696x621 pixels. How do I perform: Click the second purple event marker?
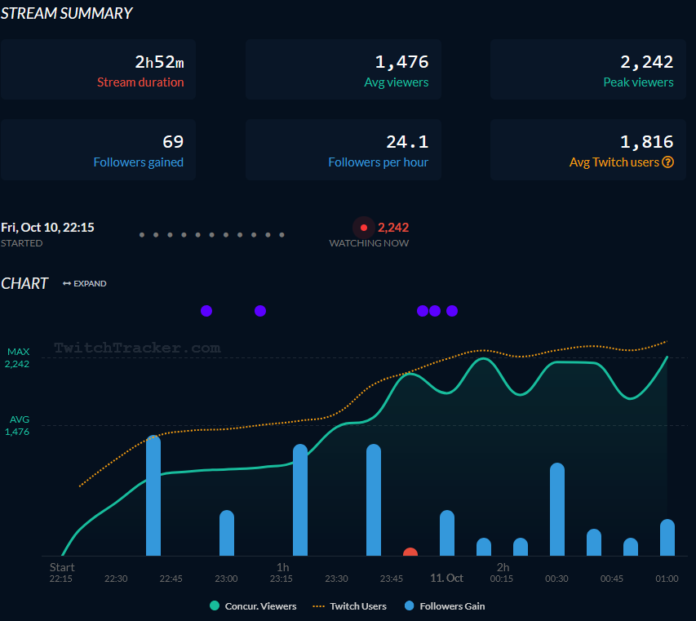tap(260, 311)
